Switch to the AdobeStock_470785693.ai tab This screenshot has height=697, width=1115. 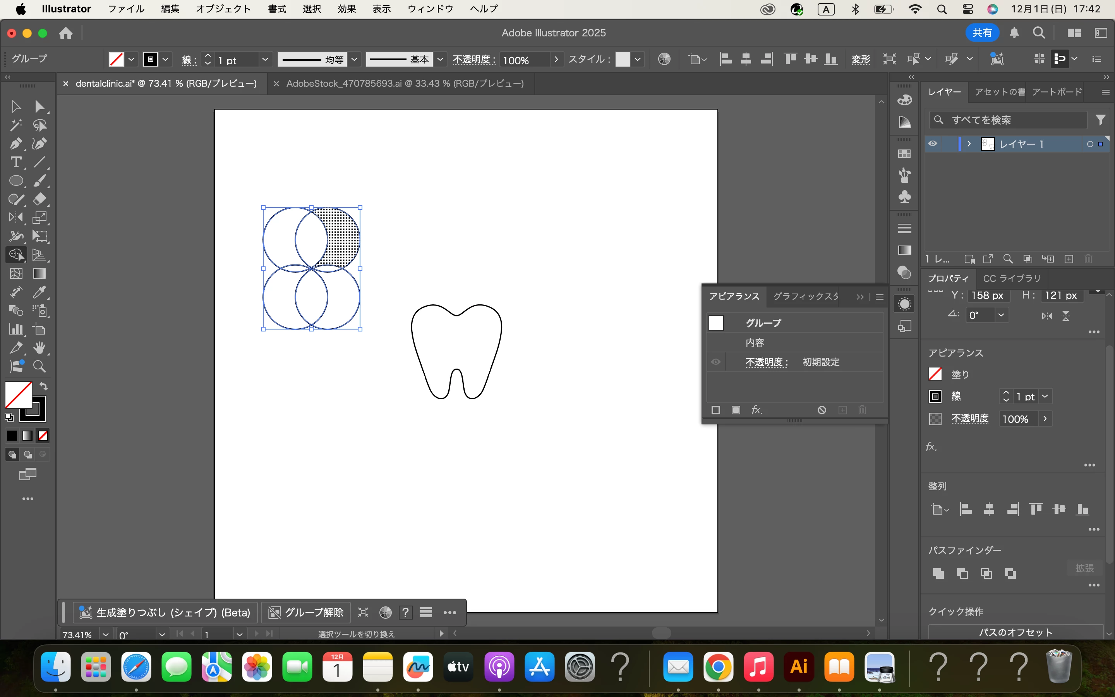[405, 83]
